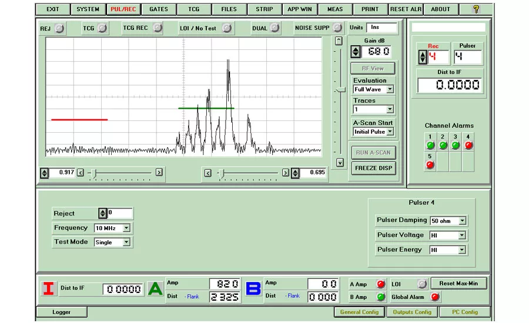Open the PC Config tab
Image resolution: width=529 pixels, height=323 pixels.
464,312
